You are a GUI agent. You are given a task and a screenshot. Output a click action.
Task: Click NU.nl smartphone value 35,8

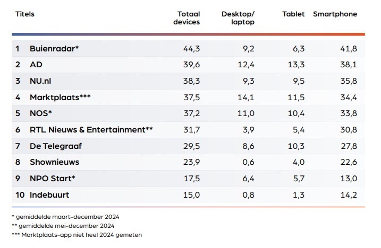349,81
